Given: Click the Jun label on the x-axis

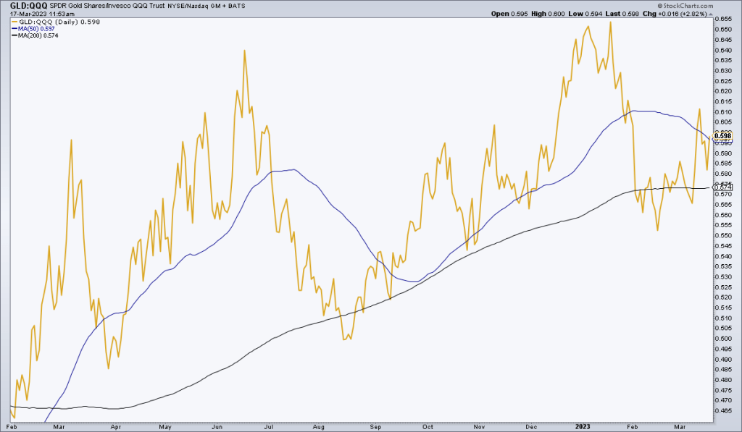Looking at the screenshot, I should (x=217, y=427).
